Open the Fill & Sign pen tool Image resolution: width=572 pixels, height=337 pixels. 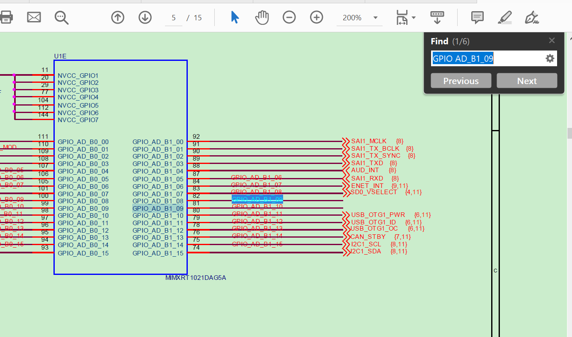tap(531, 17)
